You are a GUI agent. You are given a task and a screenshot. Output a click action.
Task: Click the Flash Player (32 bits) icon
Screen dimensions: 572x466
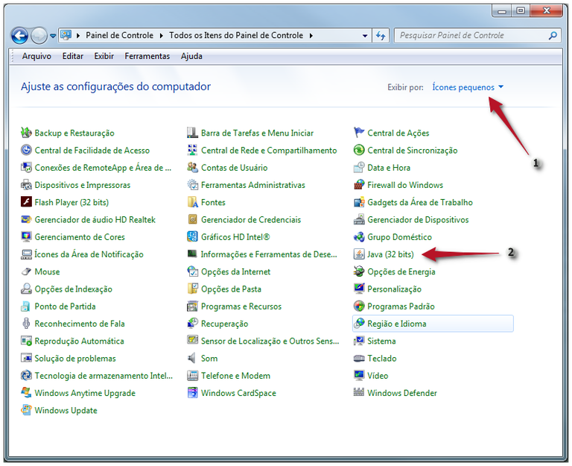27,202
